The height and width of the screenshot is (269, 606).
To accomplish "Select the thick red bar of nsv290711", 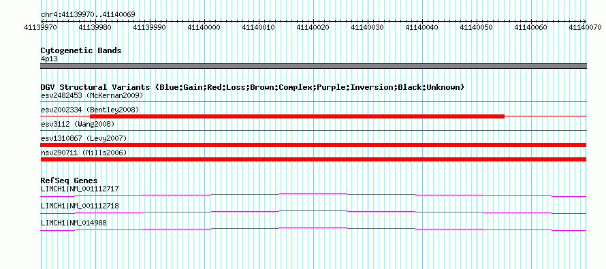I will 313,159.
